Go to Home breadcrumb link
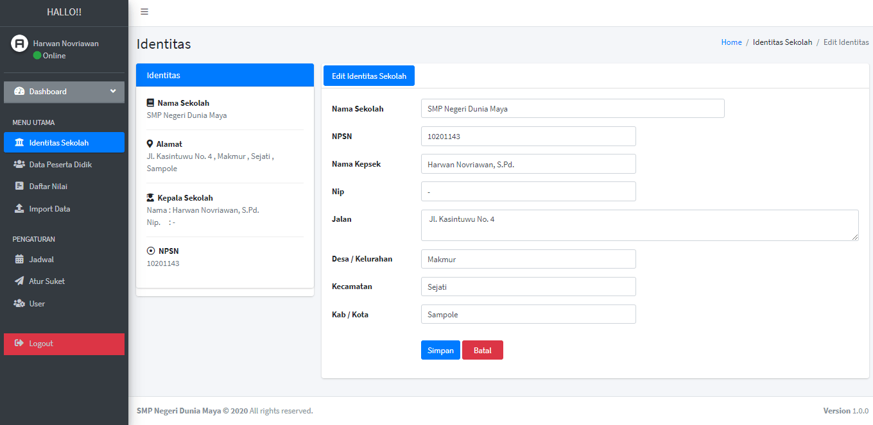873x425 pixels. pos(731,42)
